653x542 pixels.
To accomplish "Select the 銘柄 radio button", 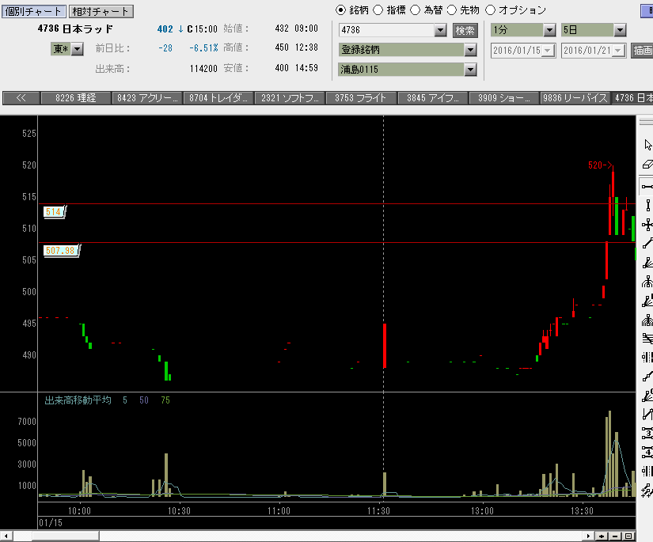I will click(x=340, y=10).
